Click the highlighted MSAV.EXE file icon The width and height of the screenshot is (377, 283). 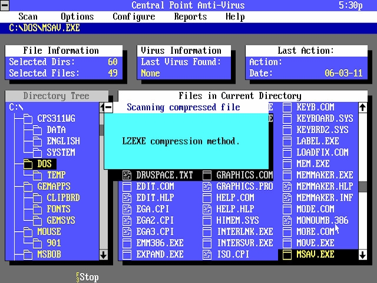point(287,254)
